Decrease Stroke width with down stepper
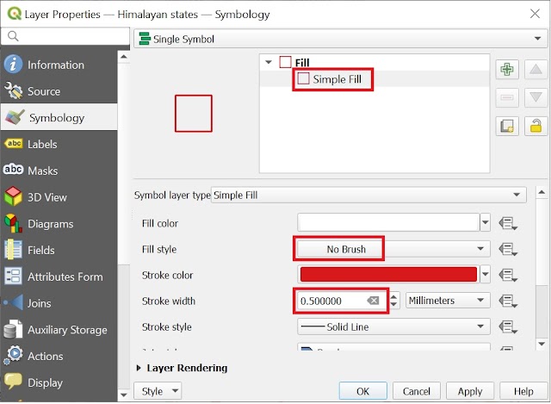The height and width of the screenshot is (404, 551). pos(393,305)
